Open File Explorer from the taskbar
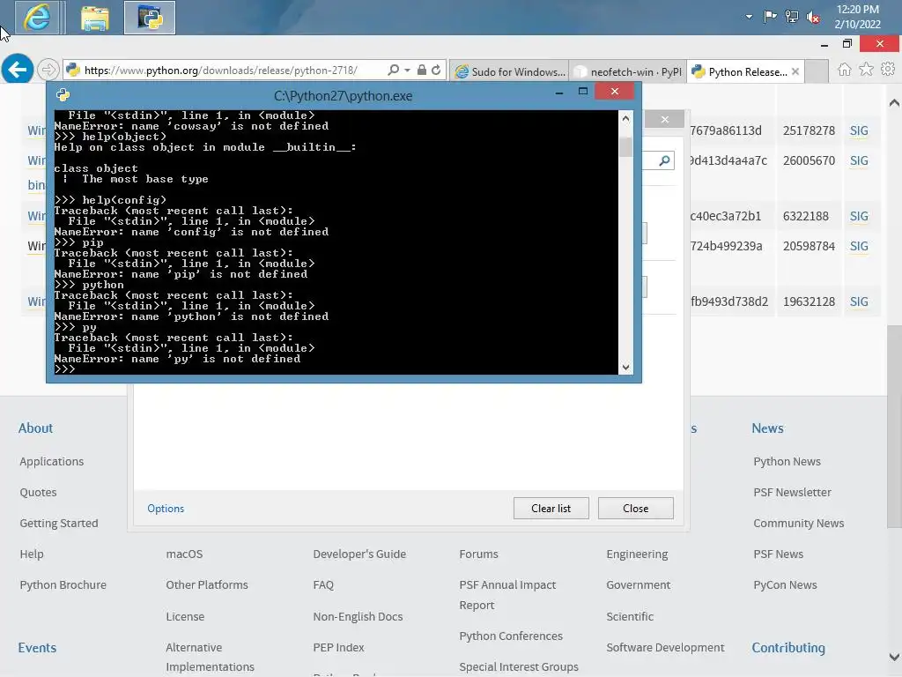The image size is (902, 677). tap(95, 18)
